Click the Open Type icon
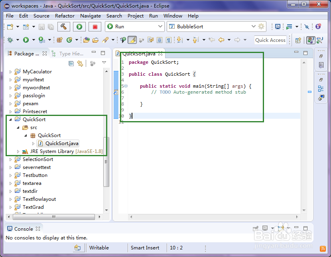The width and height of the screenshot is (331, 257). (x=86, y=40)
